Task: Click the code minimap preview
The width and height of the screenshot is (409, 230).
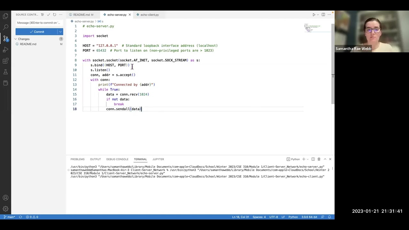Action: 312,28
